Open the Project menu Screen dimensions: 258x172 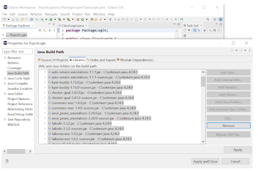coord(77,14)
